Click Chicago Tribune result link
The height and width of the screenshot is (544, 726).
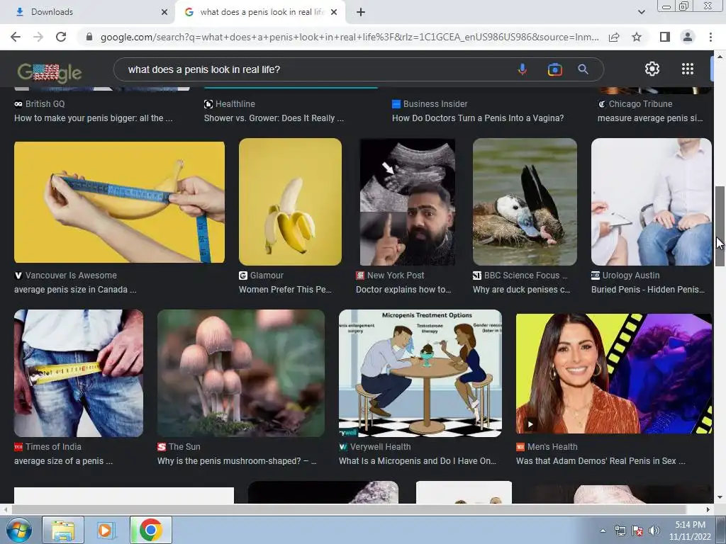[650, 118]
